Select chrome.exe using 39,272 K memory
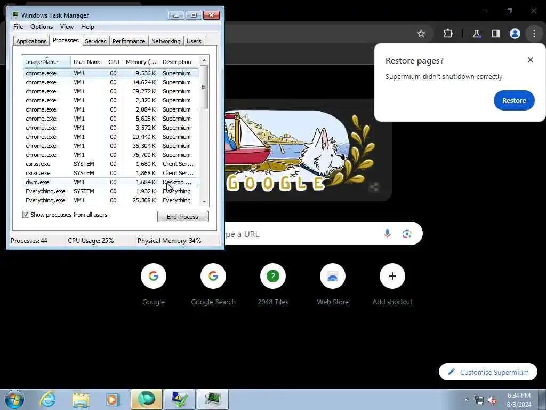The image size is (546, 410). tap(111, 91)
